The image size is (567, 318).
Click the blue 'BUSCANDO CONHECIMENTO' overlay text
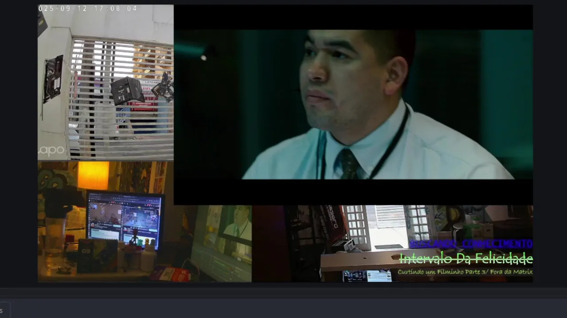pyautogui.click(x=471, y=244)
